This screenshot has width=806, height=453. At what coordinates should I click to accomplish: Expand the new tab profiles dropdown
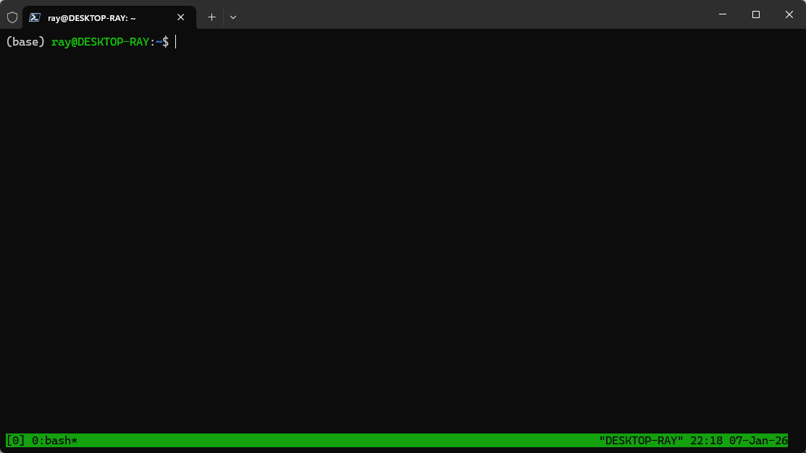point(233,17)
